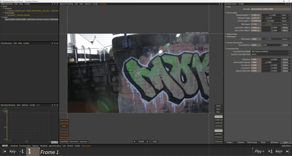The width and height of the screenshot is (292, 156).
Task: Collapse the Cameras tree node
Action: 3,9
